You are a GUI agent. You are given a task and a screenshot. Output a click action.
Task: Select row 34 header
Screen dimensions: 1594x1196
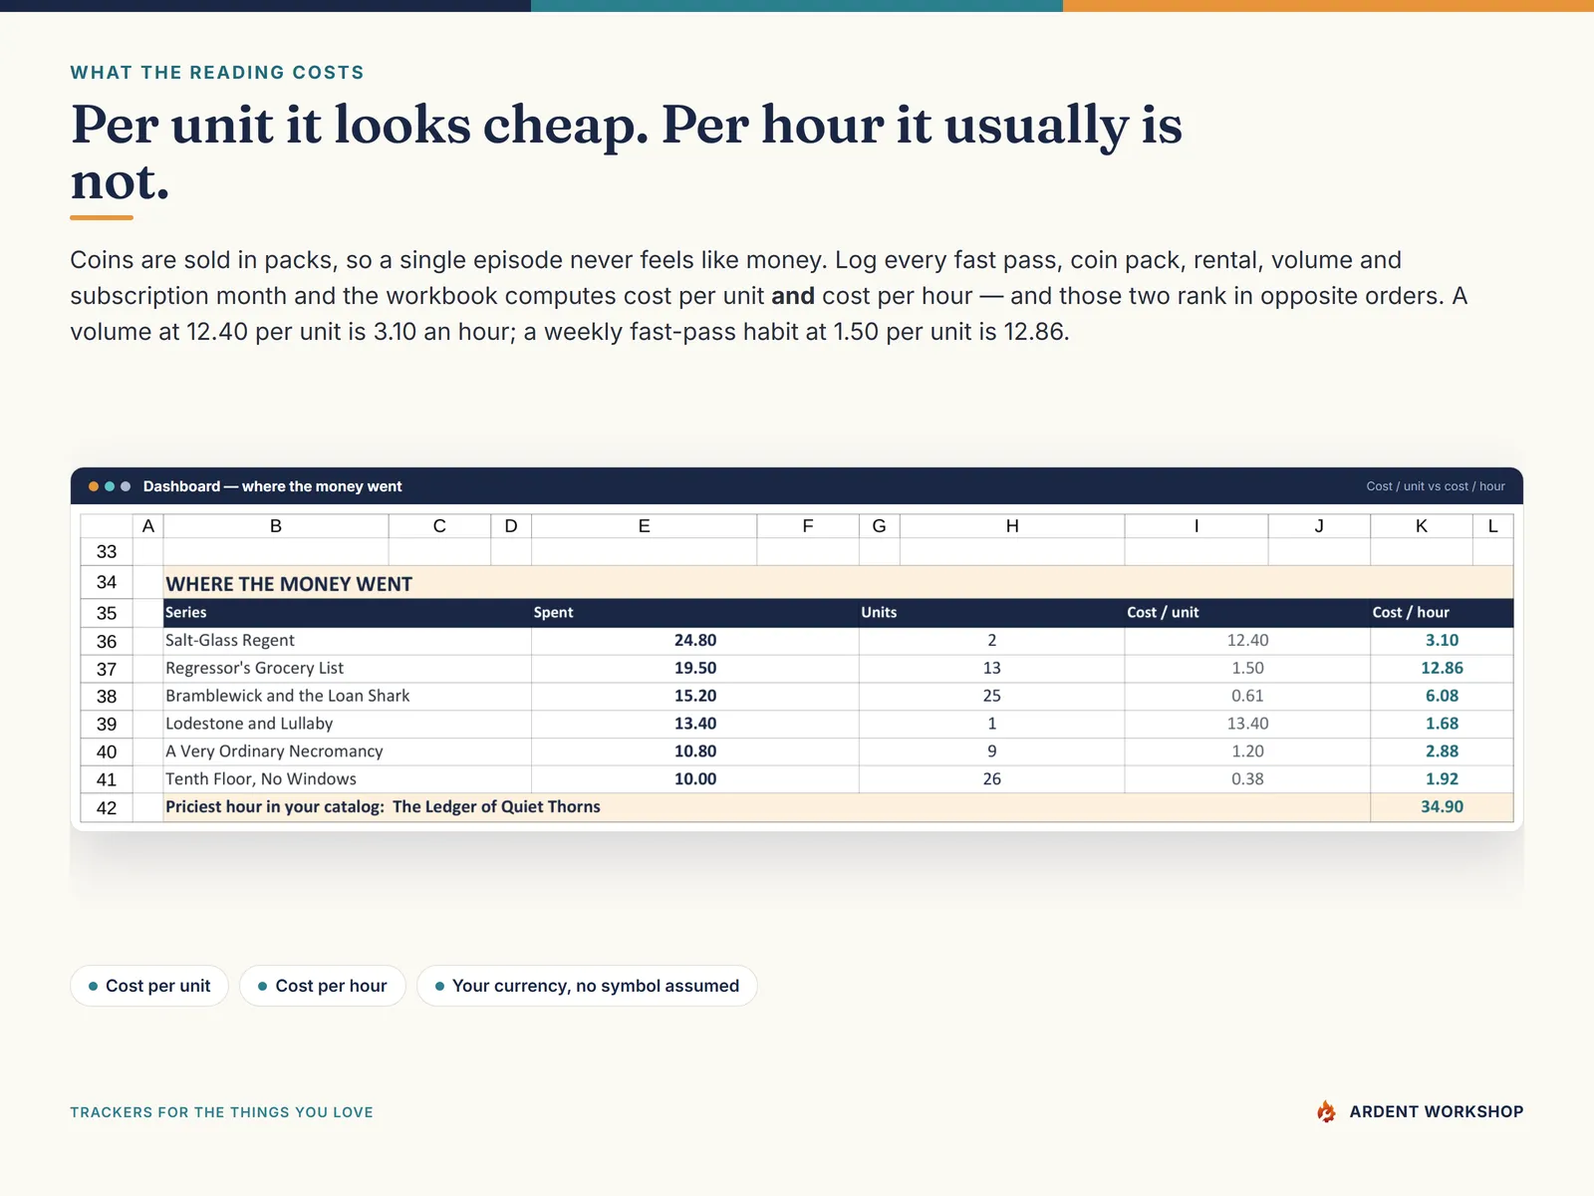point(107,583)
